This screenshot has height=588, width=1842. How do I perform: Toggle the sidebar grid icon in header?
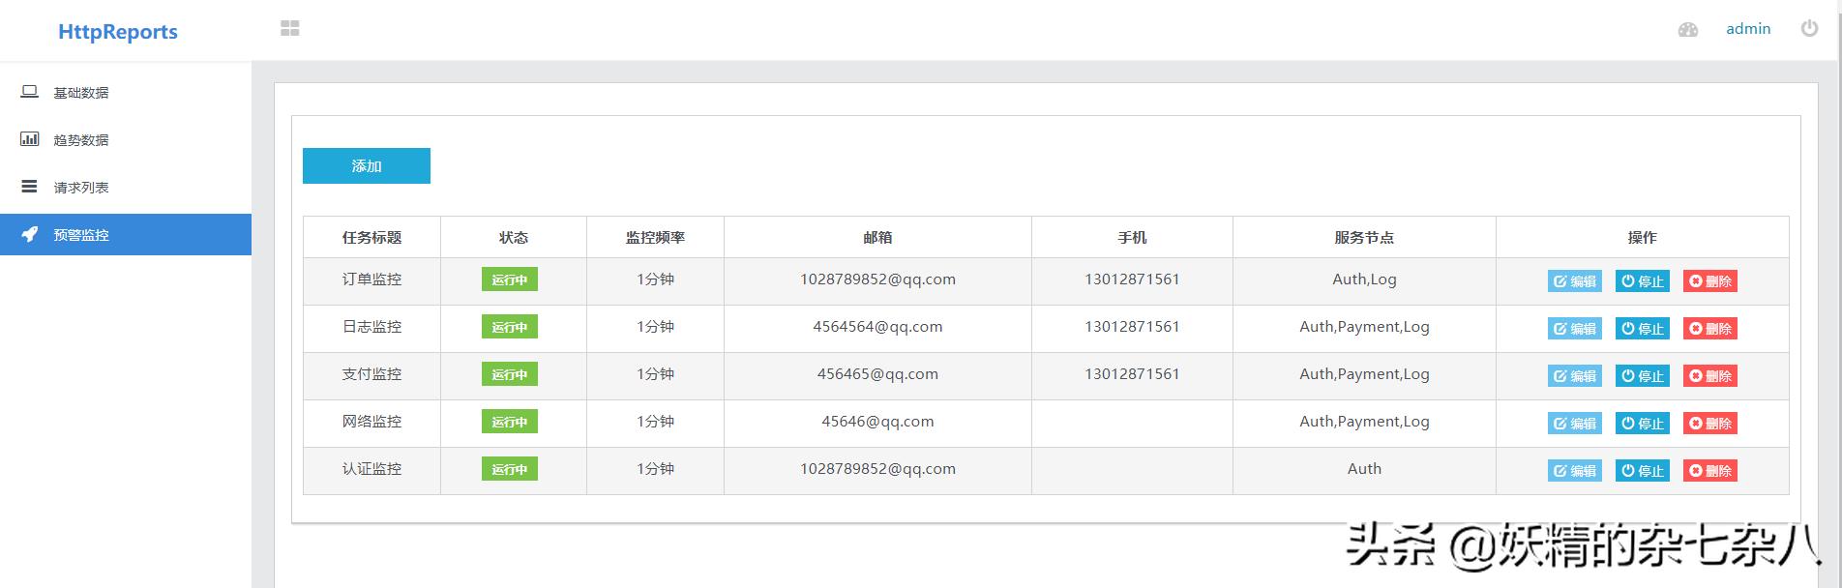click(290, 29)
